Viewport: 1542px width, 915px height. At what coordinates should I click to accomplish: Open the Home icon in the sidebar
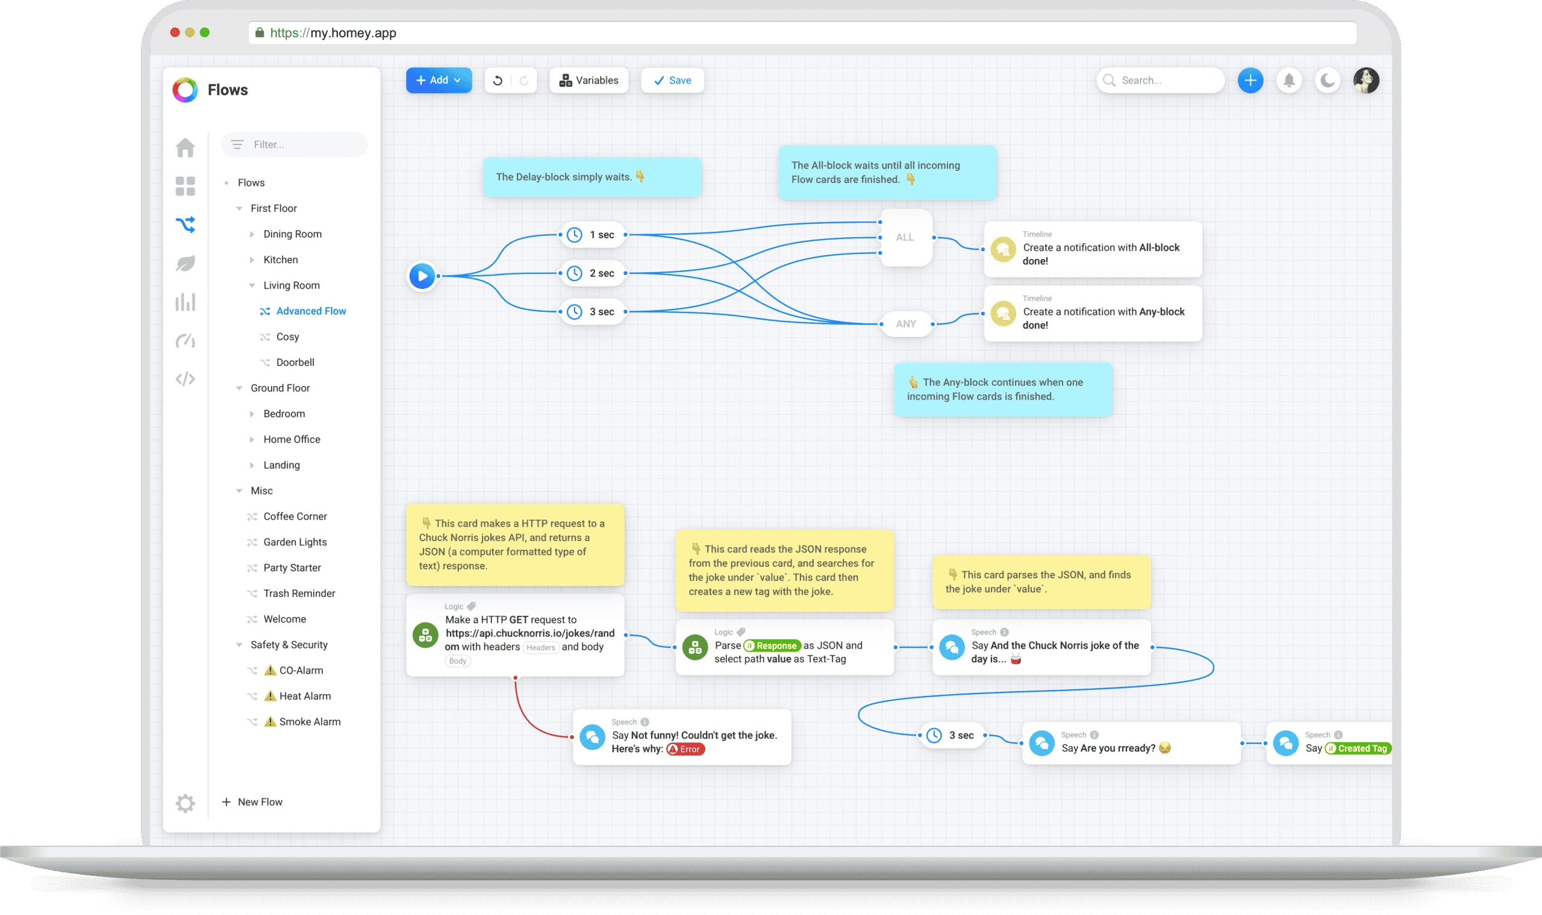(185, 147)
